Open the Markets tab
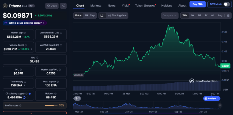The image size is (233, 115). pyautogui.click(x=96, y=6)
